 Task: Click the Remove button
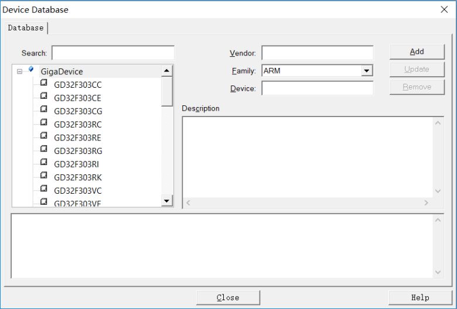point(417,87)
